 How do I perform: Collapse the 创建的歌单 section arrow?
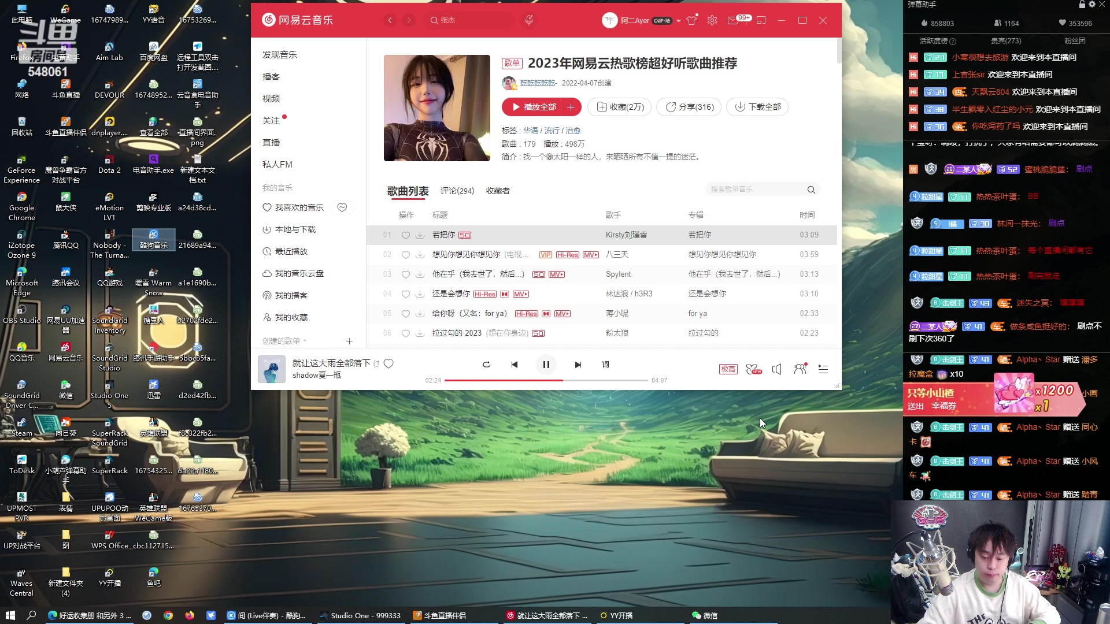click(x=305, y=341)
